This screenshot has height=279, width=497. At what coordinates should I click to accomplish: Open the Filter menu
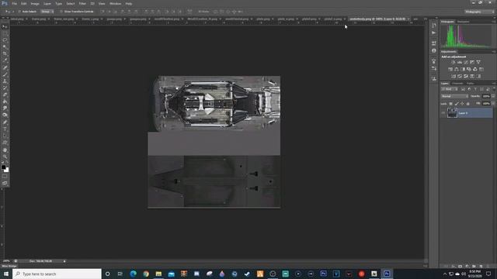(82, 3)
